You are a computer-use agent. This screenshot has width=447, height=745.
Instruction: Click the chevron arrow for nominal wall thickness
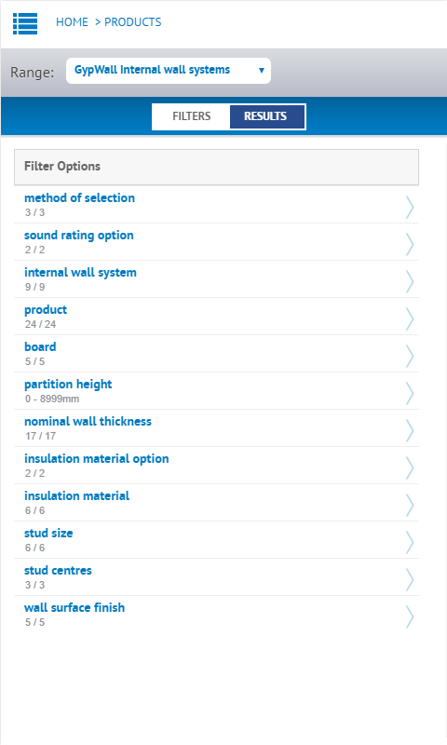[x=410, y=430]
